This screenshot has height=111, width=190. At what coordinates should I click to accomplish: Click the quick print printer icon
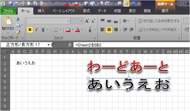(23, 3)
